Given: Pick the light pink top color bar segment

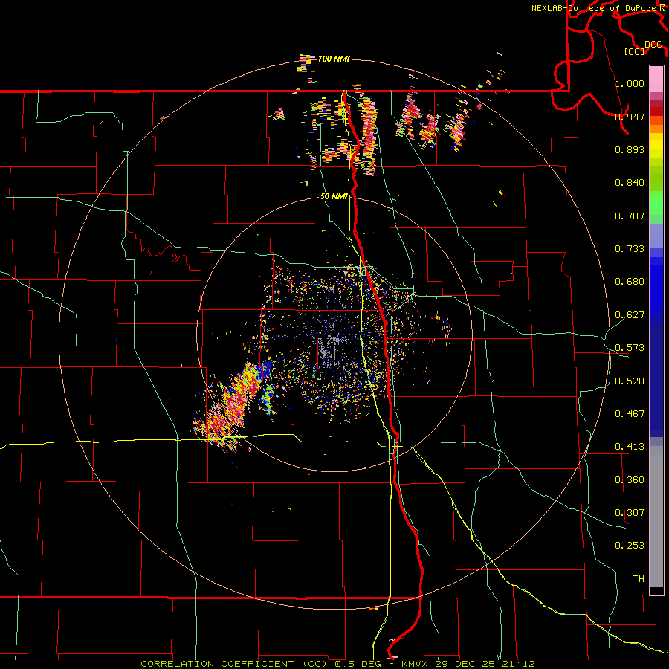Looking at the screenshot, I should pos(656,80).
